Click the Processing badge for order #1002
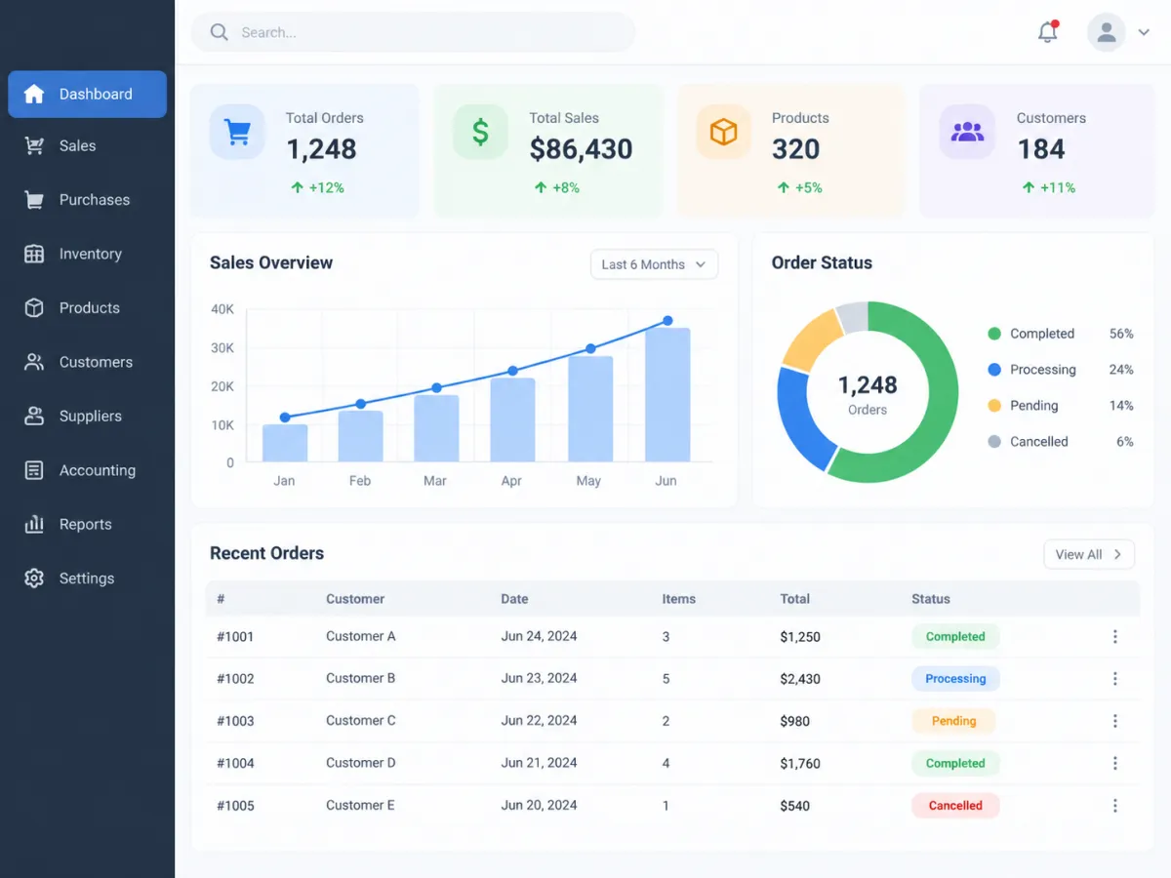This screenshot has height=878, width=1171. pos(955,679)
